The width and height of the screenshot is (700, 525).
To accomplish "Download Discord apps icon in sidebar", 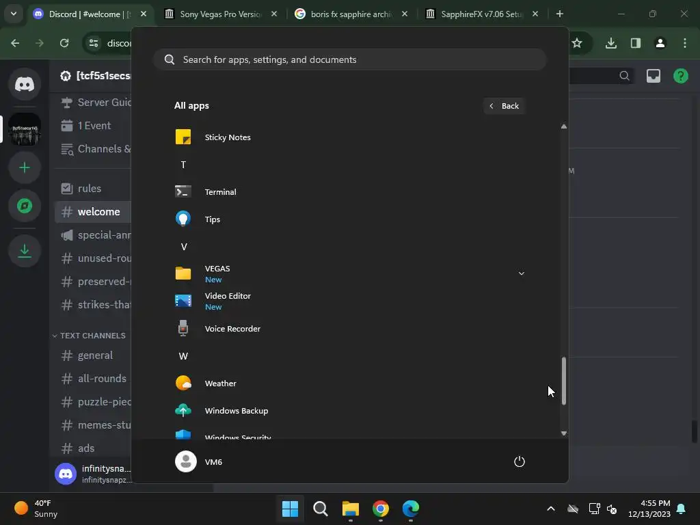I will click(x=25, y=251).
